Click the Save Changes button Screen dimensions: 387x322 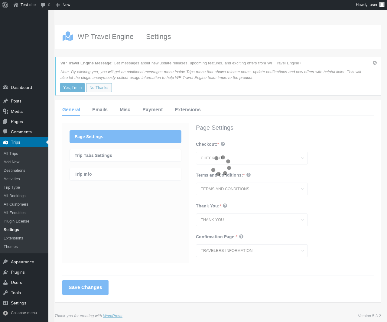coord(85,288)
